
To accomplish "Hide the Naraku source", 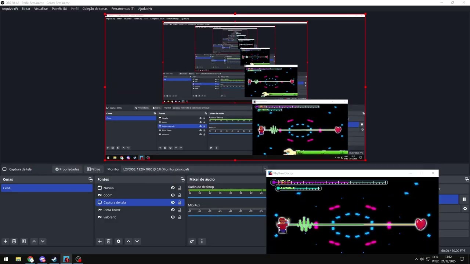I will pyautogui.click(x=173, y=188).
